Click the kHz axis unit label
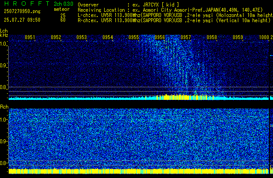The image size is (273, 178). coord(4,35)
